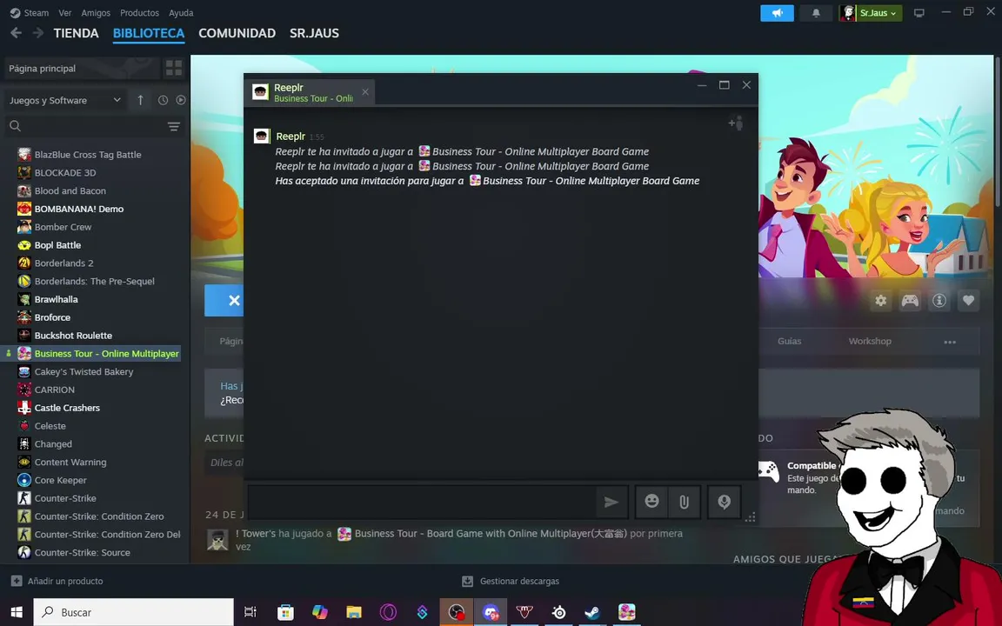This screenshot has width=1002, height=626.
Task: Open the Workshop tab
Action: pyautogui.click(x=870, y=341)
